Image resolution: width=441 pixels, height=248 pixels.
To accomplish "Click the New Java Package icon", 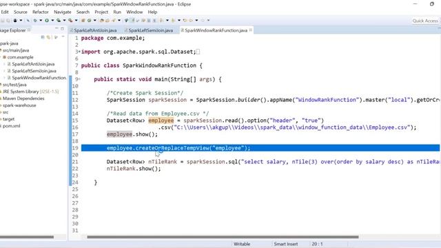I will [x=83, y=20].
